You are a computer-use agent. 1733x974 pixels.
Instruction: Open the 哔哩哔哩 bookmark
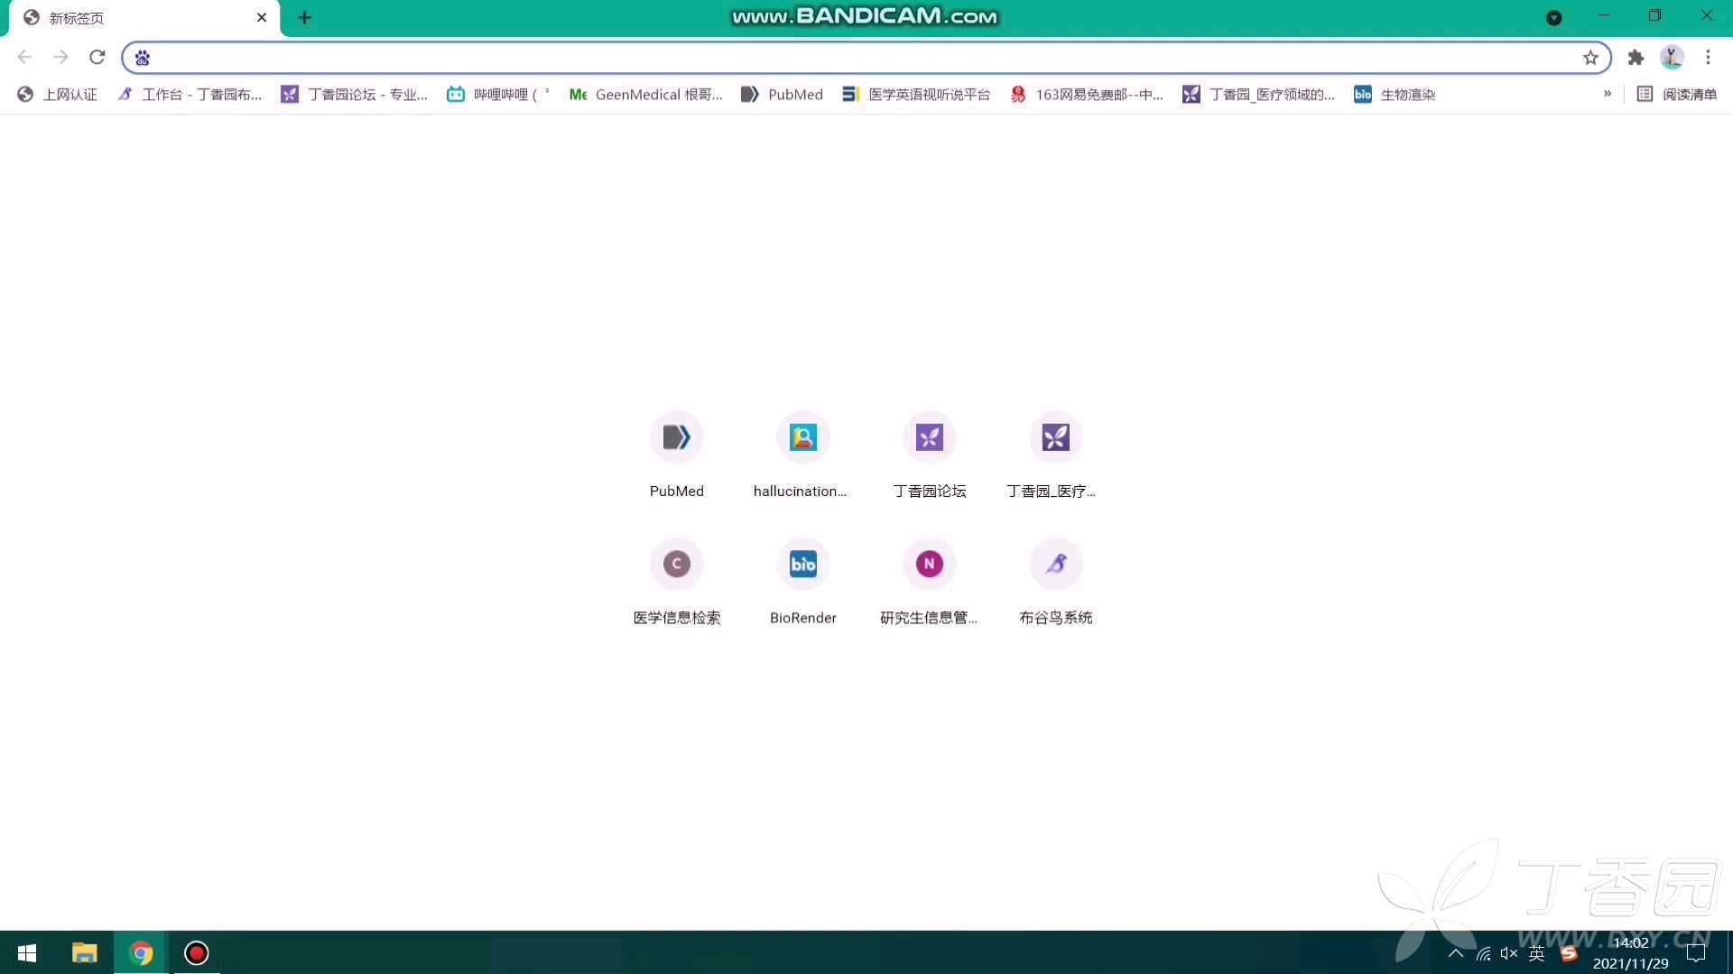(498, 95)
